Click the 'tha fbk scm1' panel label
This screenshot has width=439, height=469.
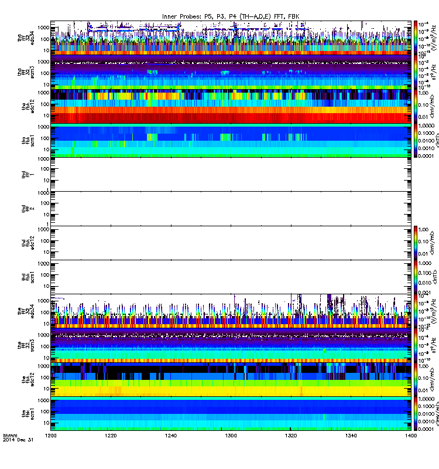28,141
